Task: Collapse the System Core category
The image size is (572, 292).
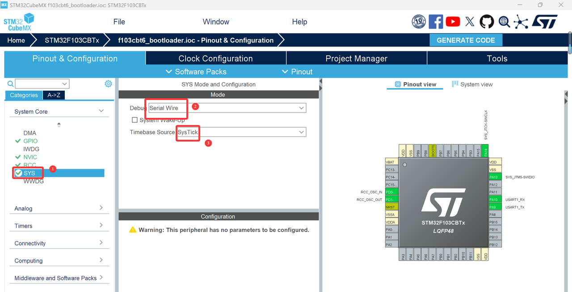Action: click(x=59, y=111)
